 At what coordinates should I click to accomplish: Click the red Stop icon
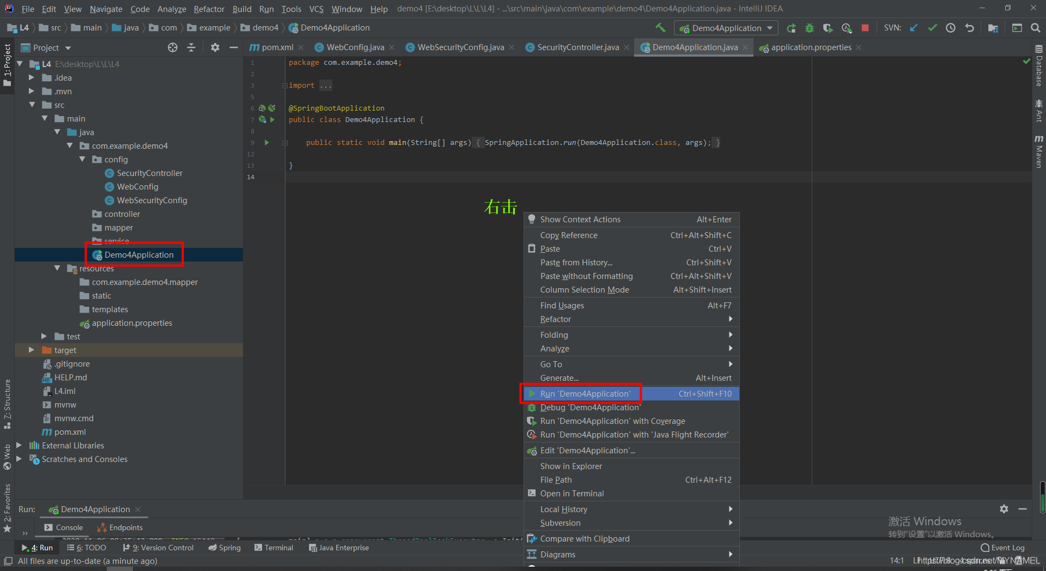click(865, 28)
